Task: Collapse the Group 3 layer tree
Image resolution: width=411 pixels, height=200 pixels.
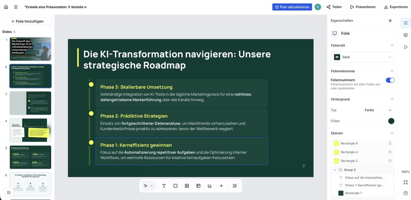Action: pyautogui.click(x=335, y=170)
